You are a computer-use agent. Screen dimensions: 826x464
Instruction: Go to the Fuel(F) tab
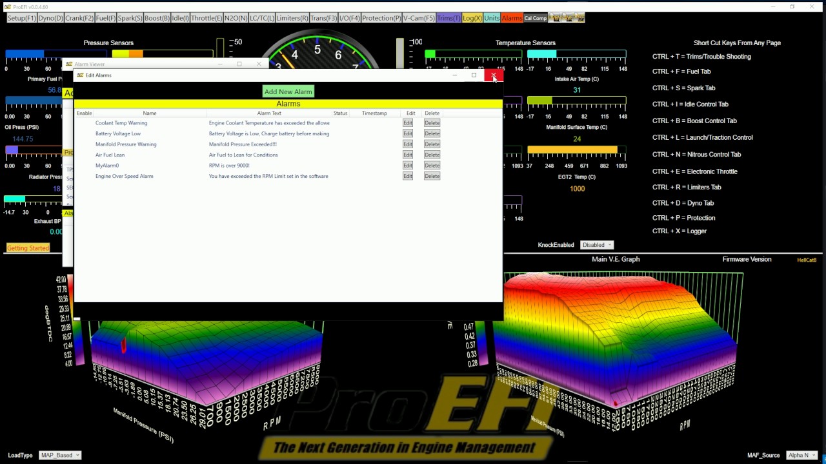(105, 18)
